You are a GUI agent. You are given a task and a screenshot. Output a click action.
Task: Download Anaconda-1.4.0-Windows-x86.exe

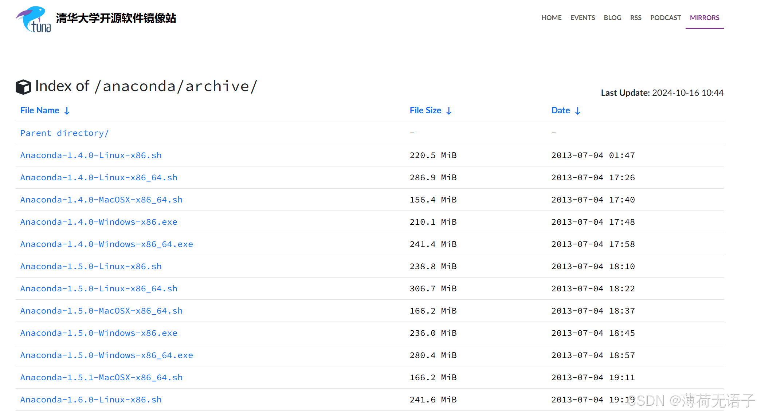(x=99, y=222)
